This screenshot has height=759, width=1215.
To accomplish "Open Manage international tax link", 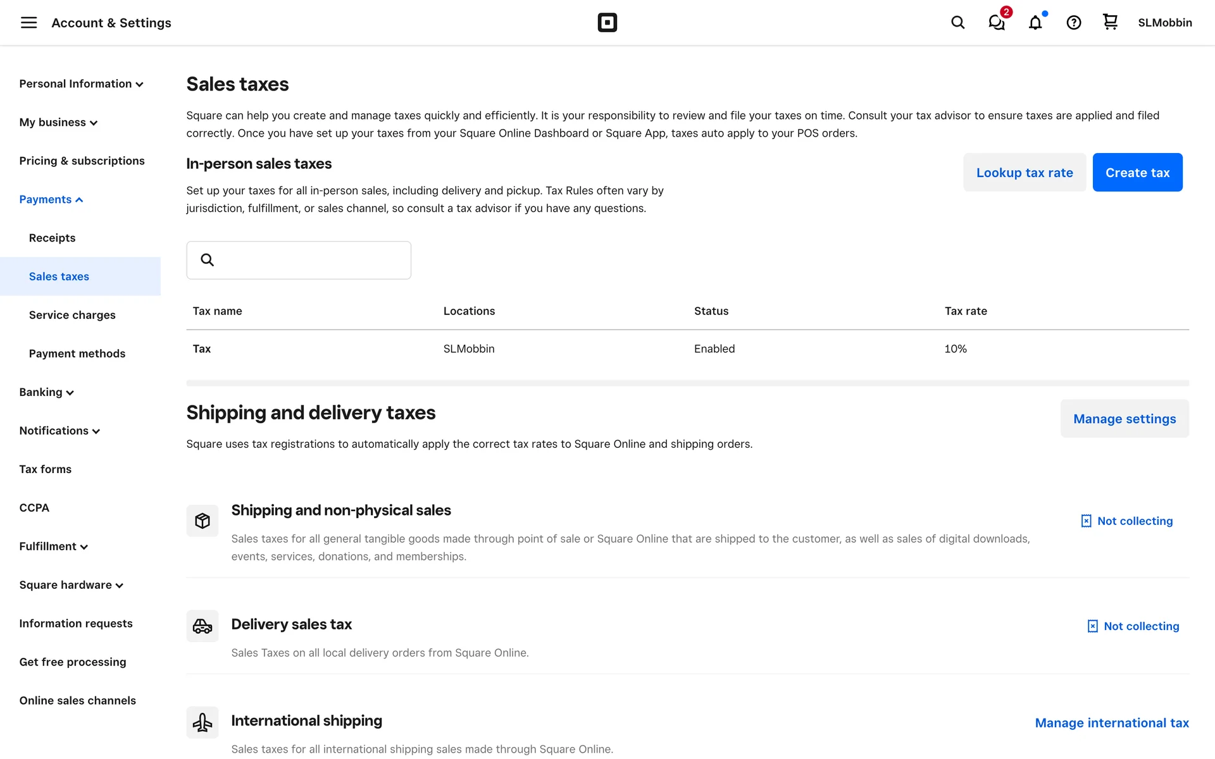I will coord(1112,723).
